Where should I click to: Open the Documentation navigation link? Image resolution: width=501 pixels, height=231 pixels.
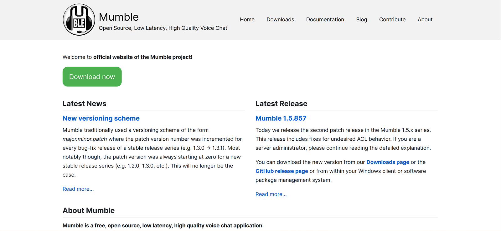pyautogui.click(x=325, y=19)
